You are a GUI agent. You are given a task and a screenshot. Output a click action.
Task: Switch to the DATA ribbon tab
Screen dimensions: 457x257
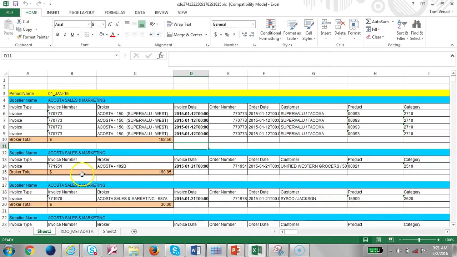pyautogui.click(x=140, y=12)
